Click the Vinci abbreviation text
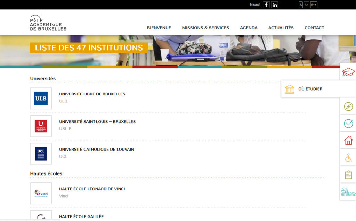The width and height of the screenshot is (356, 221). (x=64, y=196)
